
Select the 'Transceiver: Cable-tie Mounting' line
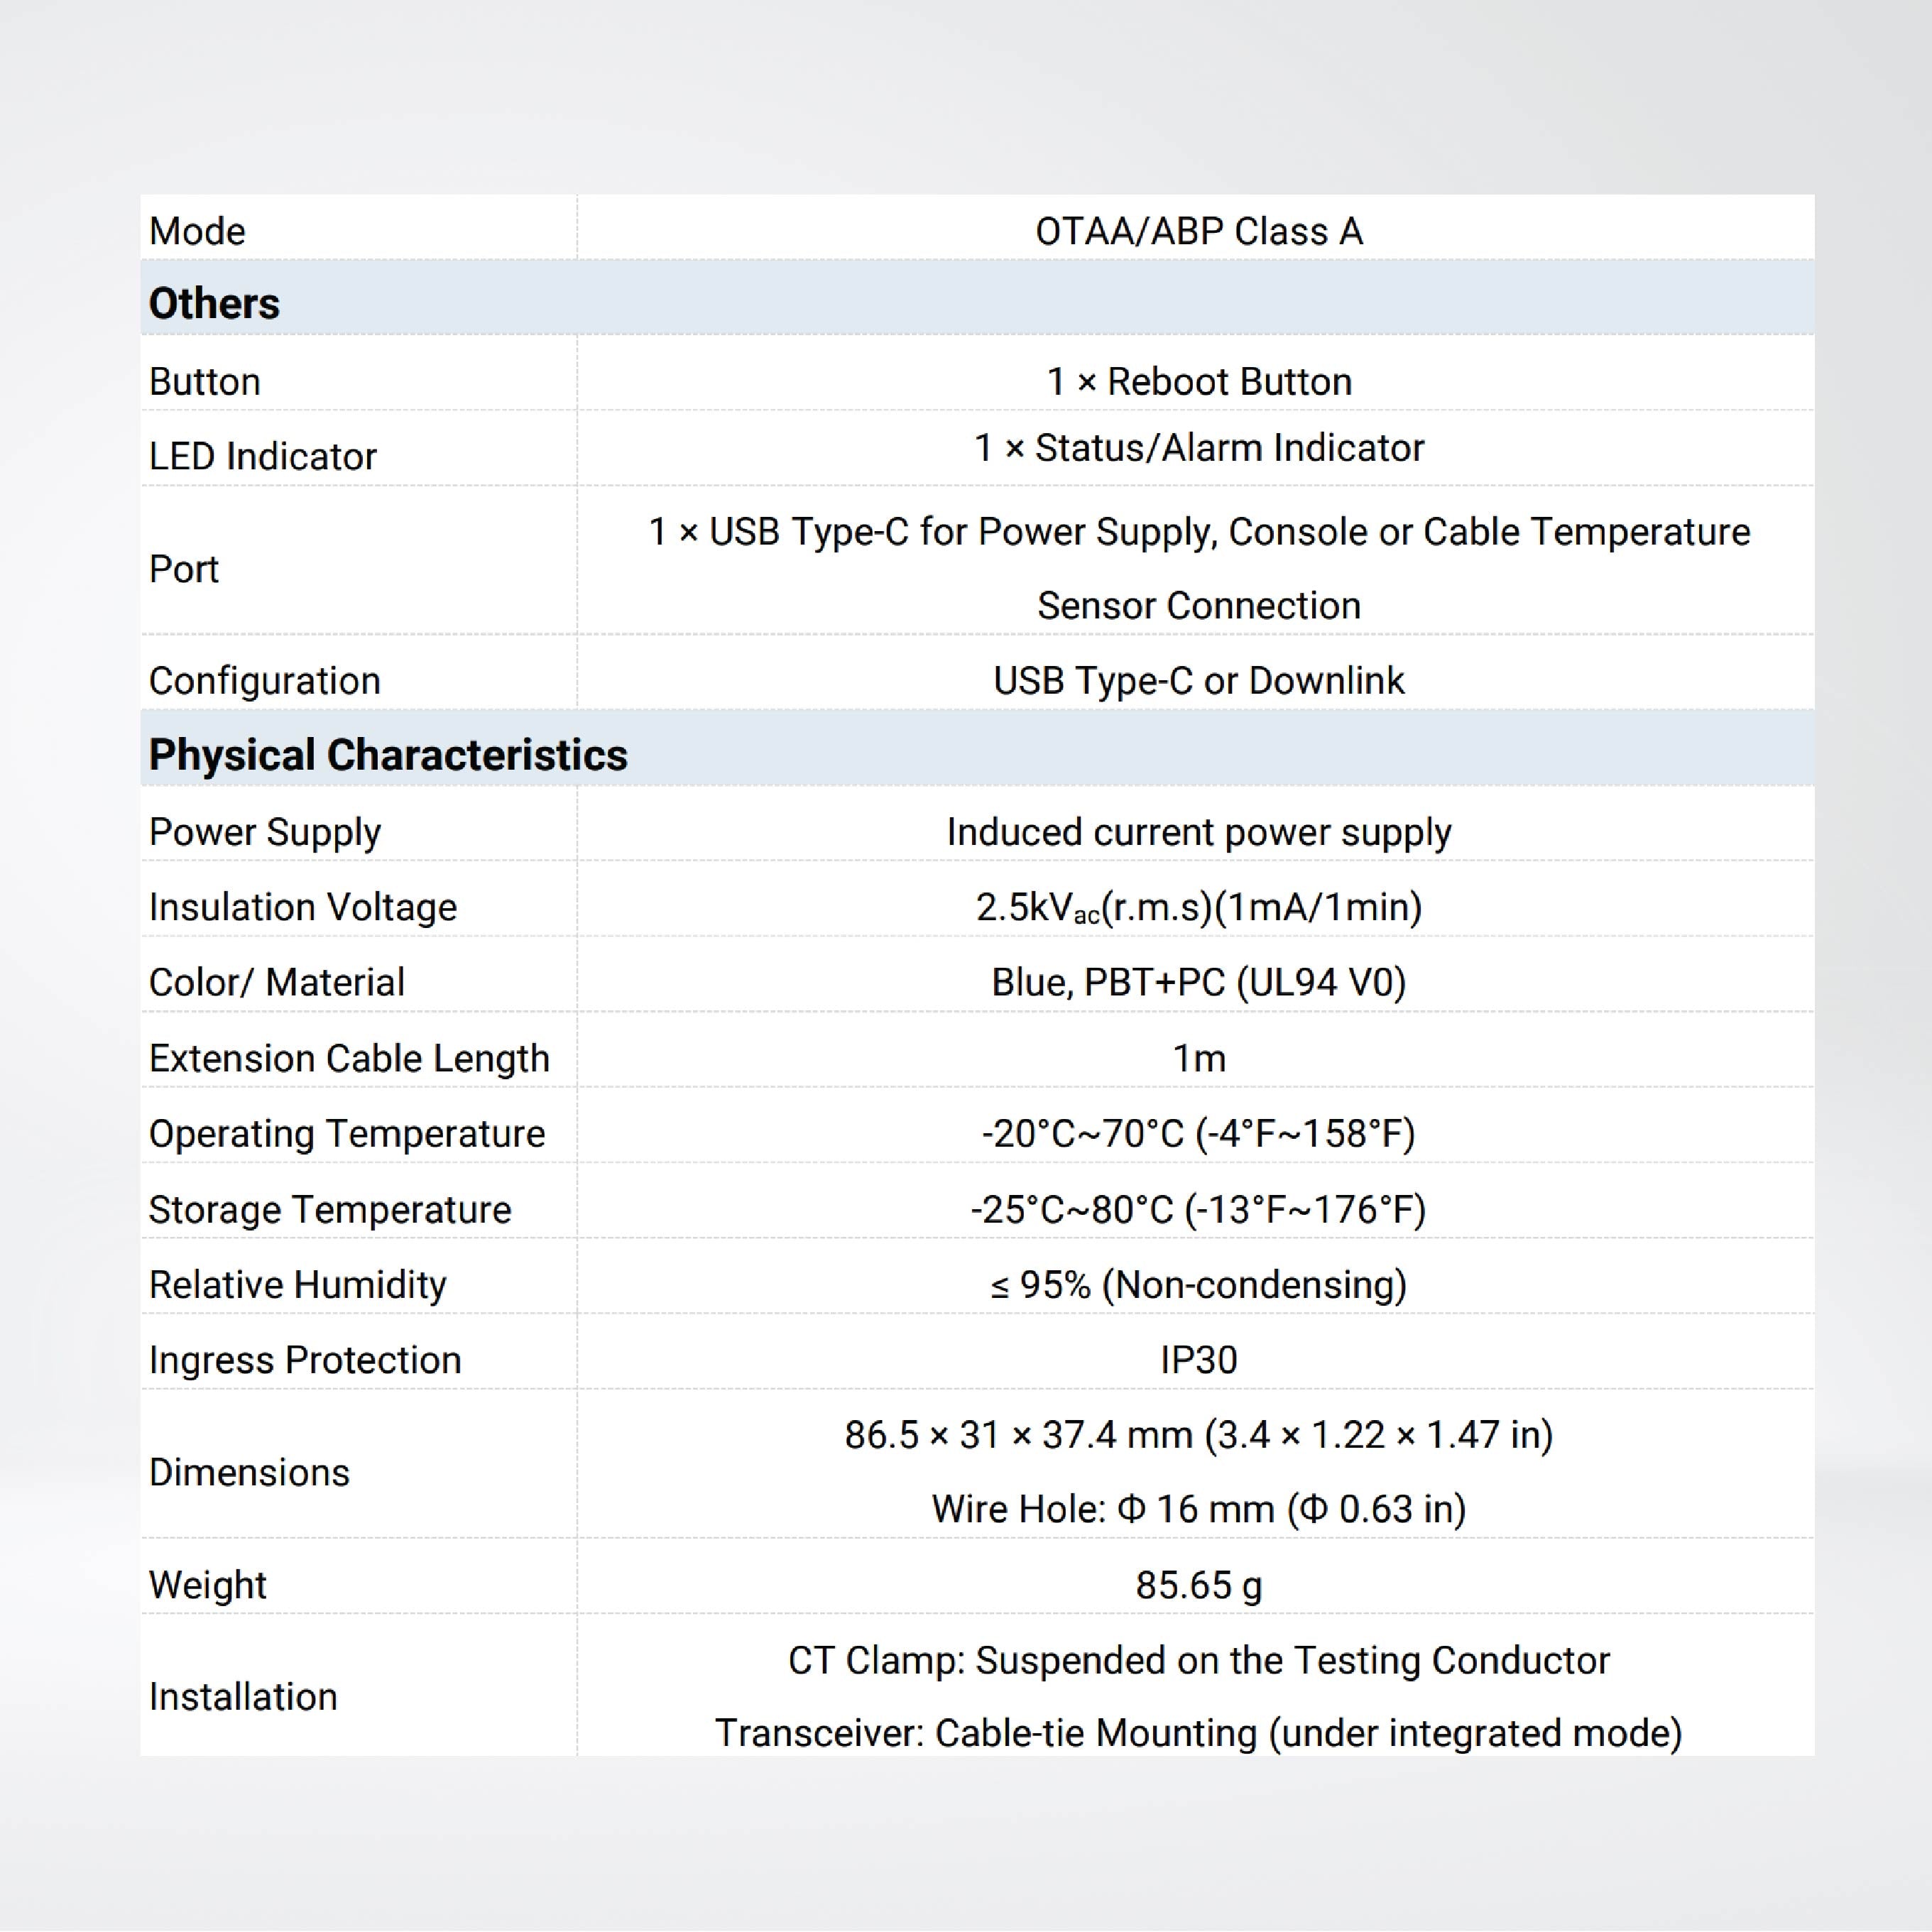point(1198,1733)
